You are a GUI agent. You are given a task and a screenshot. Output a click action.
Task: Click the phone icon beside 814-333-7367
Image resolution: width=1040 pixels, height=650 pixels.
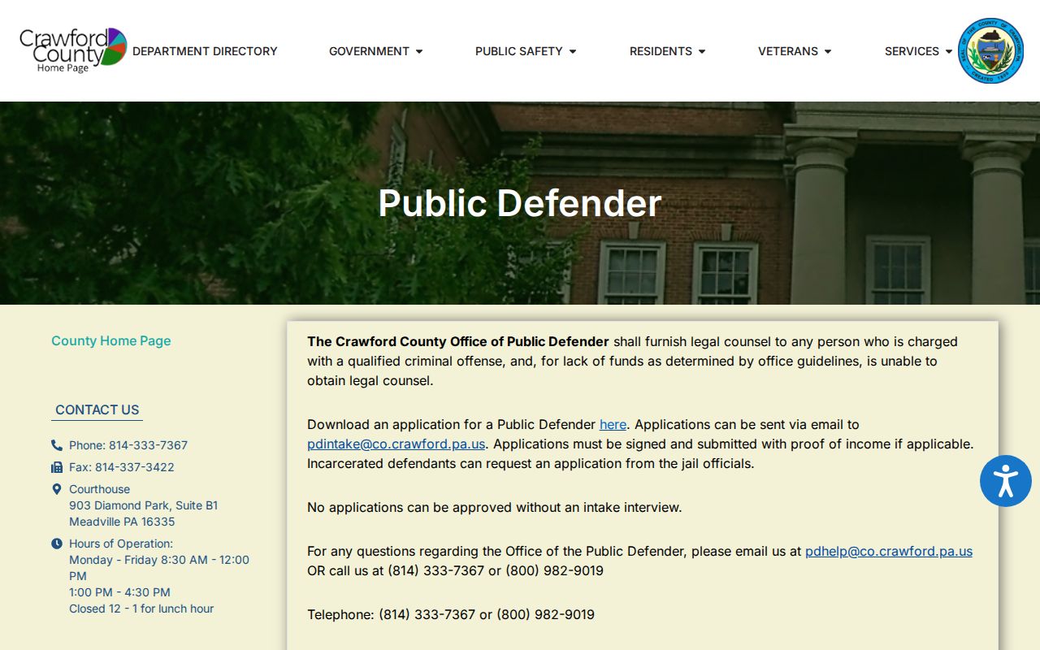point(57,445)
